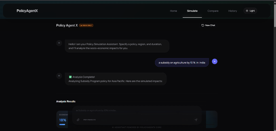Open the Home tab
The width and height of the screenshot is (276, 131).
(x=173, y=11)
